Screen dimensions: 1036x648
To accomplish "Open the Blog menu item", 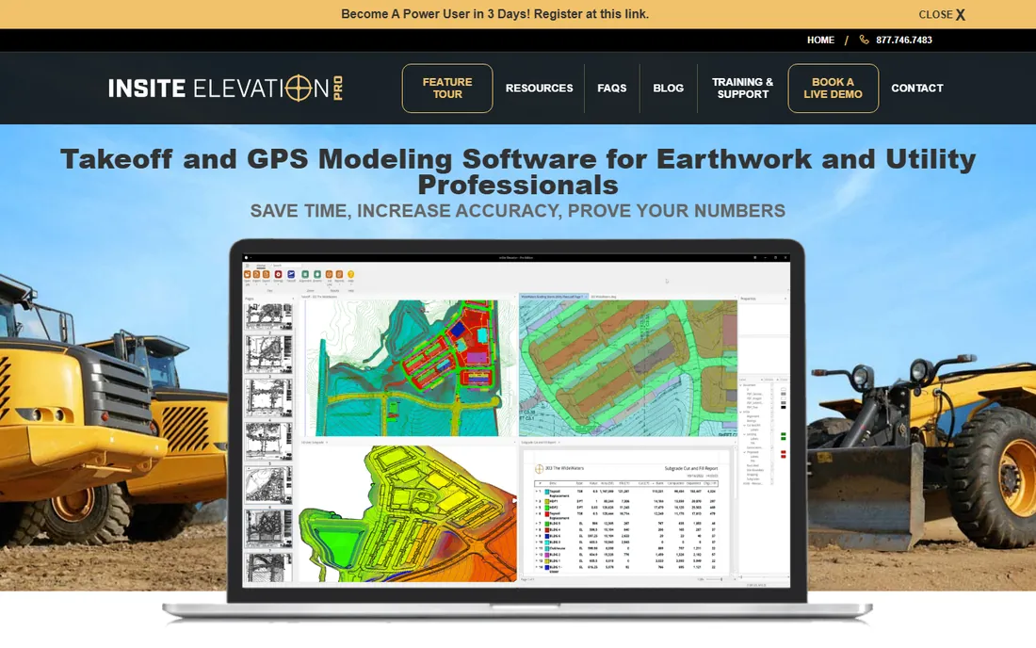I will point(668,88).
